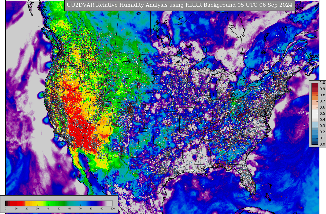The width and height of the screenshot is (326, 214).
Task: Click the 0.0 label on right colorbar
Action: pyautogui.click(x=322, y=144)
